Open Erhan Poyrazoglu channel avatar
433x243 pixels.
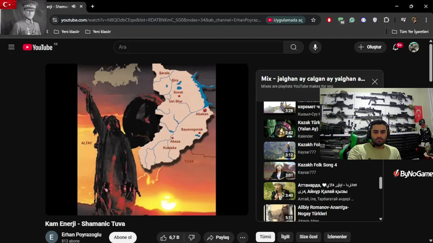coord(51,237)
